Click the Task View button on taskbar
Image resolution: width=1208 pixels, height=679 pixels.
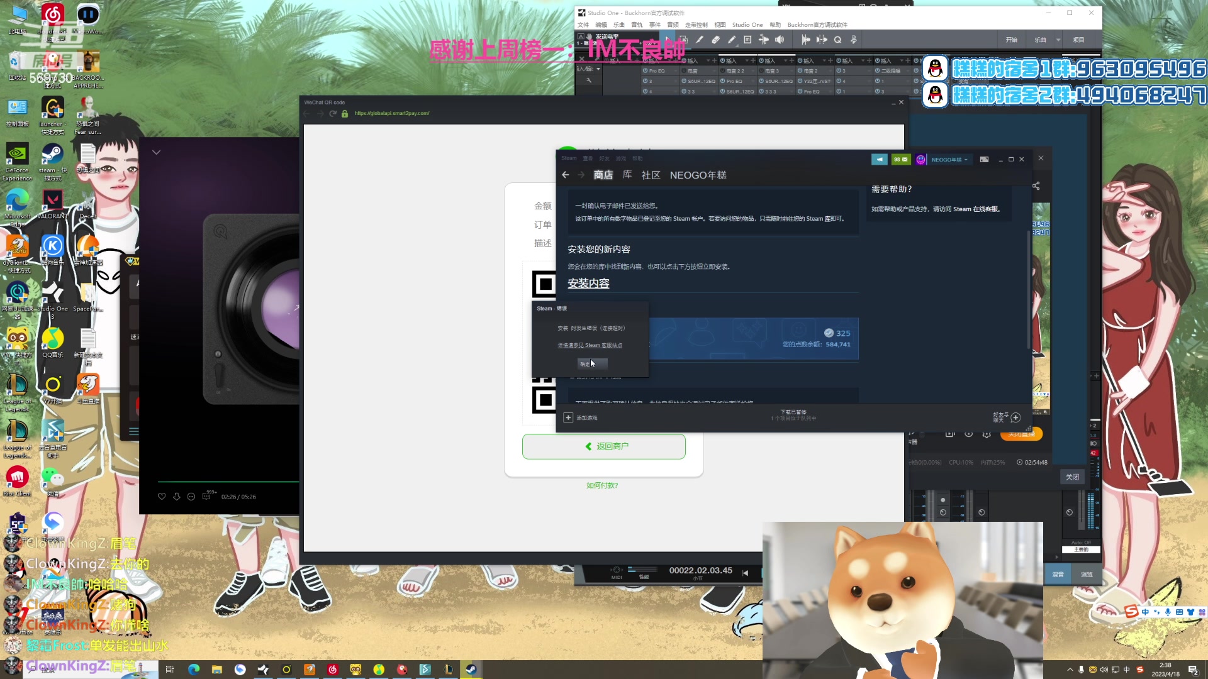169,670
